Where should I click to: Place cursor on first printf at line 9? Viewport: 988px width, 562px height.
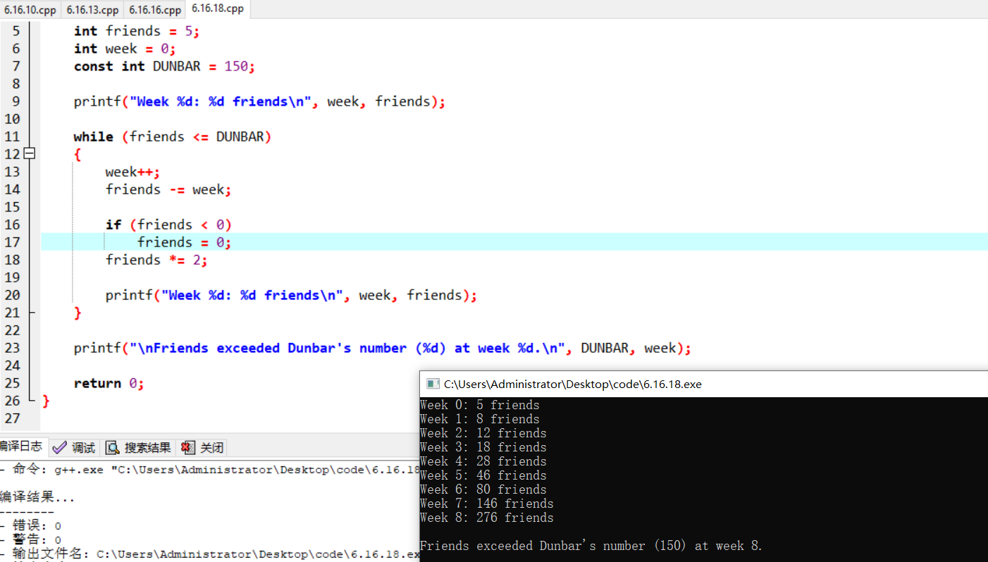pyautogui.click(x=259, y=101)
